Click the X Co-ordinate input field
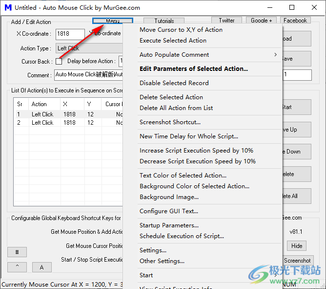The width and height of the screenshot is (326, 289). tap(70, 34)
